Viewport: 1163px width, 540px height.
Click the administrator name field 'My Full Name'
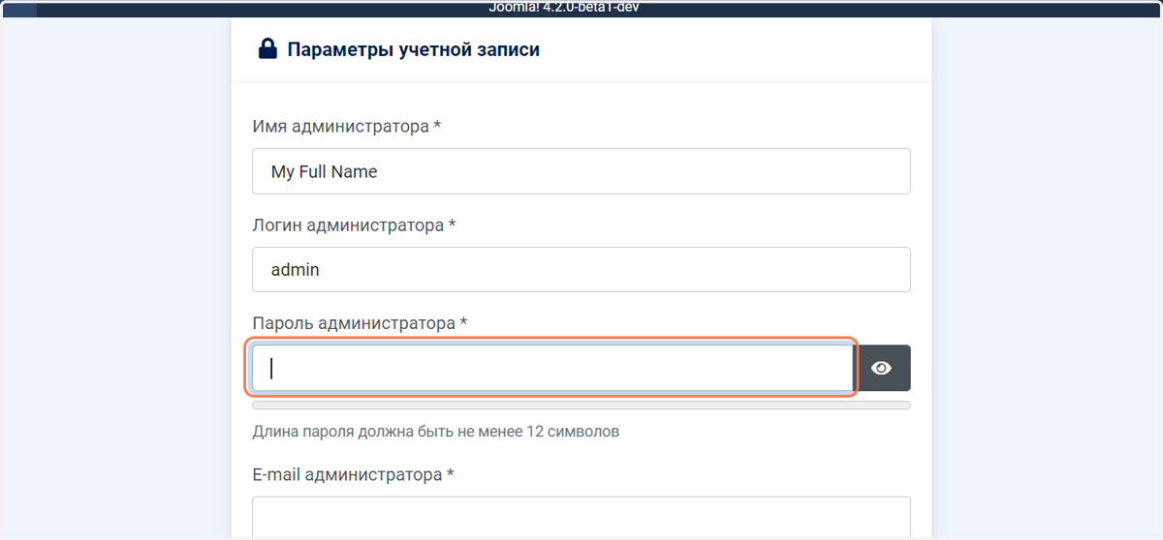(581, 171)
